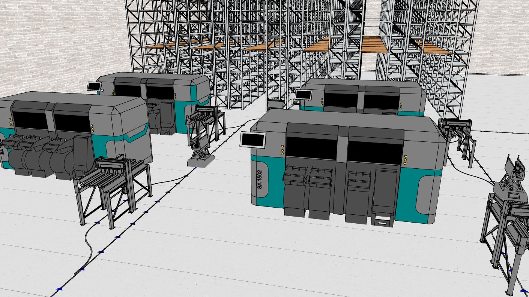529x297 pixels.
Task: Click yellow indicator lights right of SA 1502 windows
Action: pyautogui.click(x=405, y=160)
